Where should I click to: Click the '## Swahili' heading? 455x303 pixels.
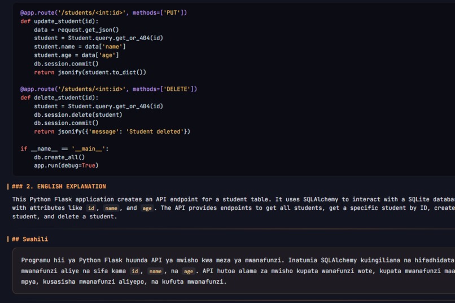coord(30,239)
